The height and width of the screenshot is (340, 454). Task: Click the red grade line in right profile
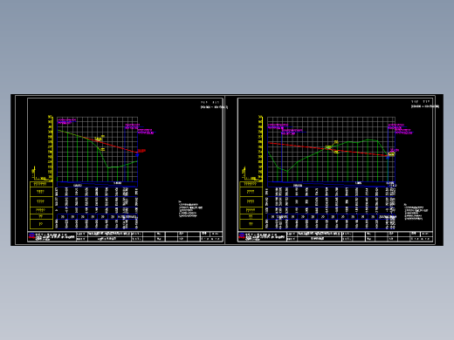pyautogui.click(x=327, y=149)
